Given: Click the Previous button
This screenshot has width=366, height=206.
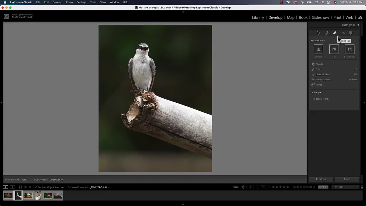Looking at the screenshot, I should 321,179.
